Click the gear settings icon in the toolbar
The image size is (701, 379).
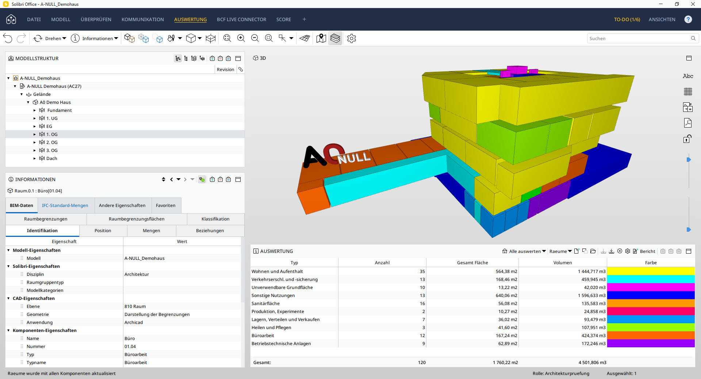pos(352,38)
